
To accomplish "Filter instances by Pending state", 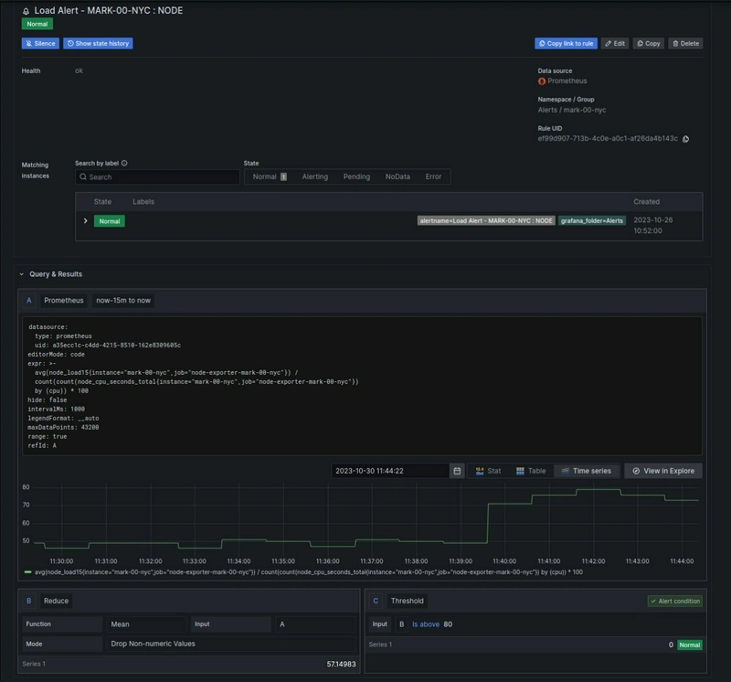I will (356, 176).
